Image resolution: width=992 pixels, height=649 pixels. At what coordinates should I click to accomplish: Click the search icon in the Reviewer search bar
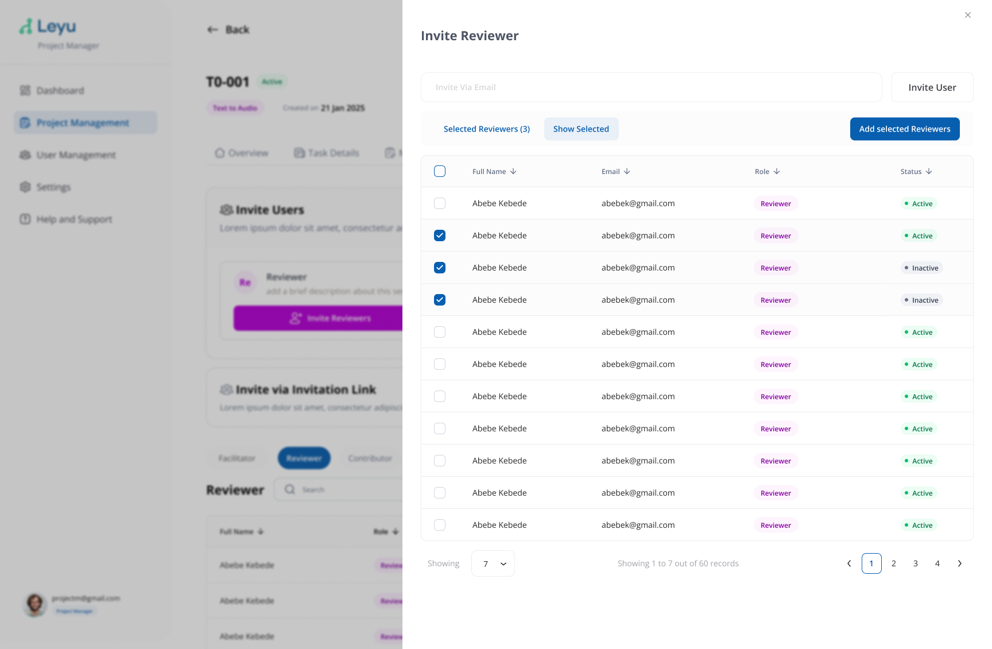(290, 489)
